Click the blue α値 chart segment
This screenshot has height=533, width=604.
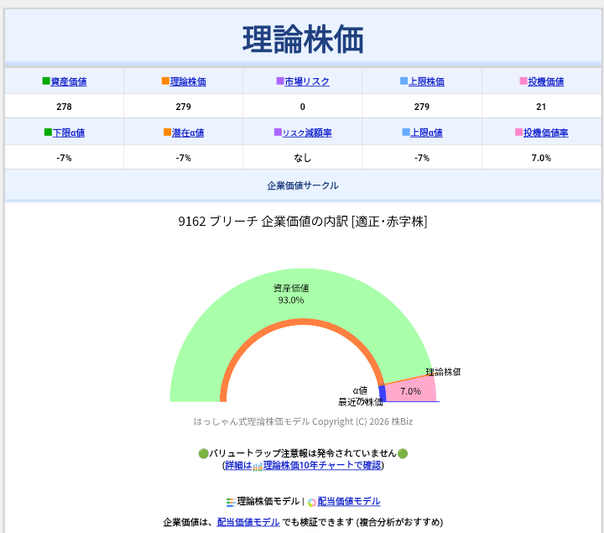point(383,394)
